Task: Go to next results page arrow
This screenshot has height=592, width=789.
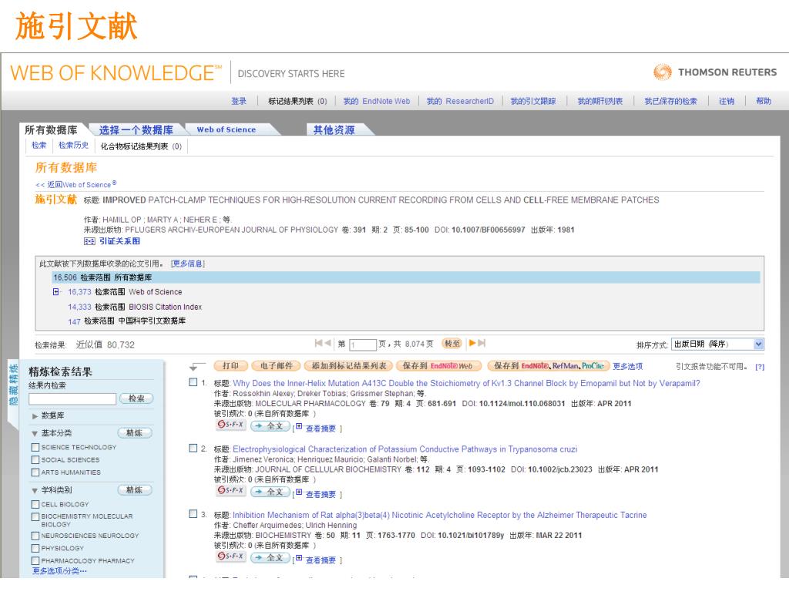Action: click(472, 343)
